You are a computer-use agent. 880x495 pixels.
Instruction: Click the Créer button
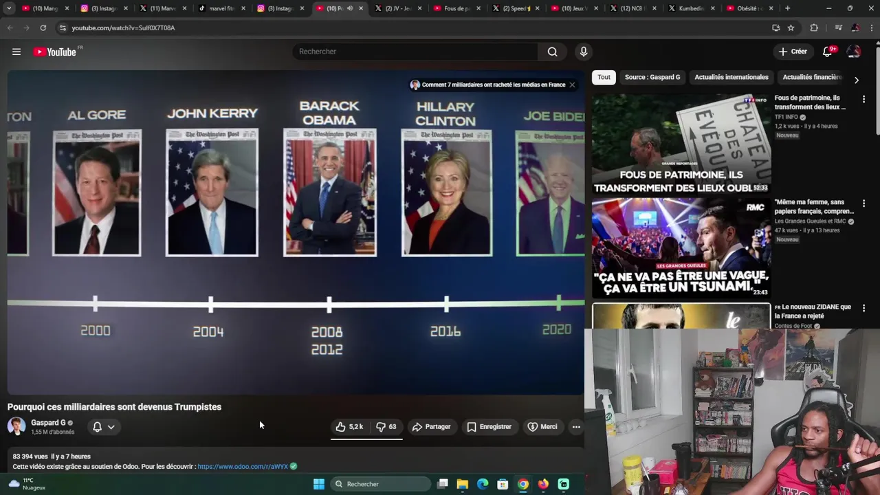click(793, 52)
